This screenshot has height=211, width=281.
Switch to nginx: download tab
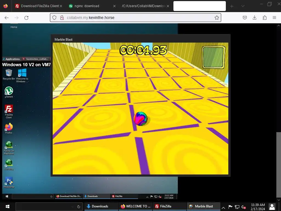[x=87, y=6]
